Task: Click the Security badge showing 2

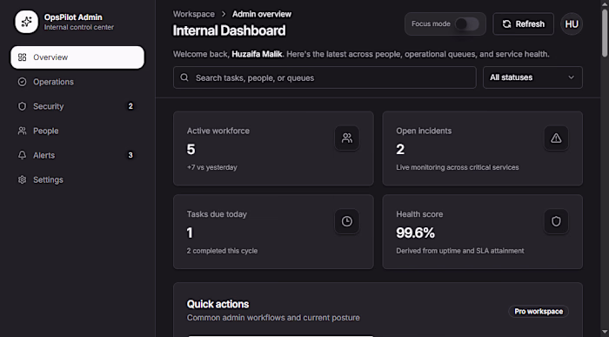Action: click(130, 106)
